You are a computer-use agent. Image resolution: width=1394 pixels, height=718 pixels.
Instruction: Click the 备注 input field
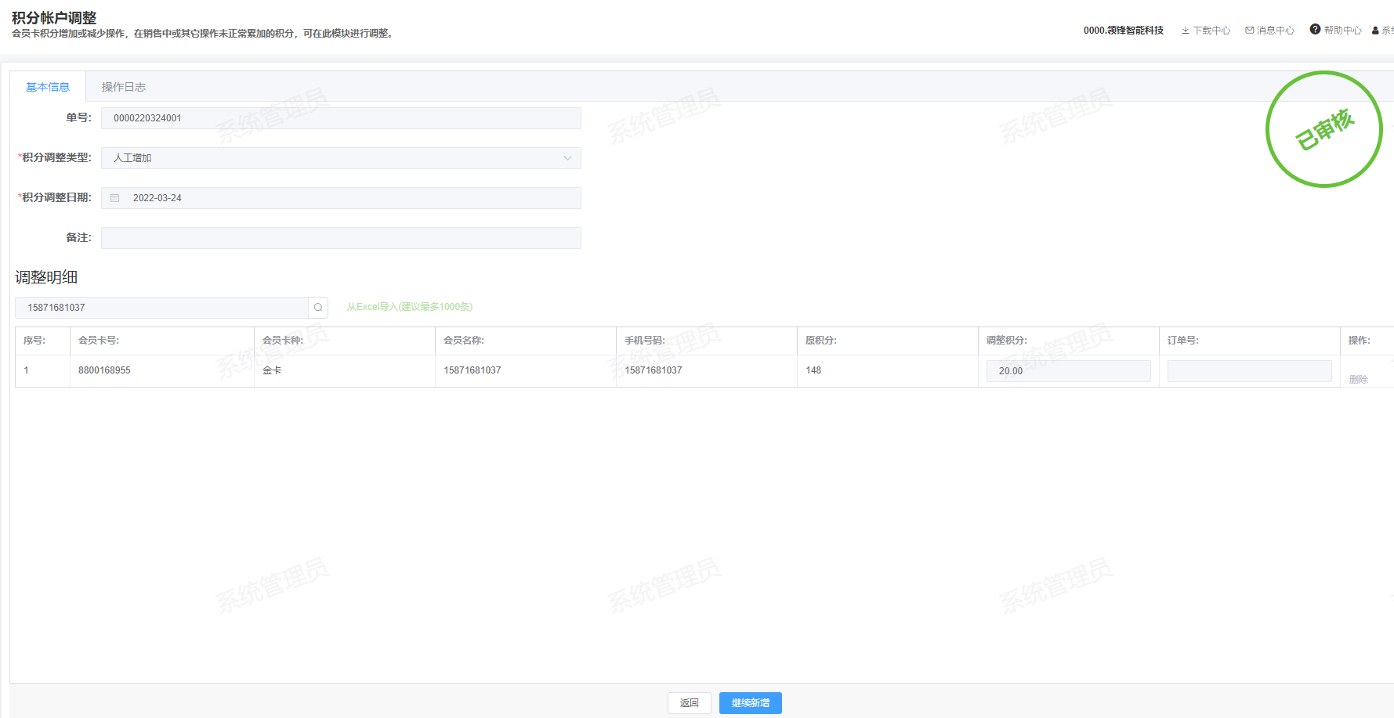[341, 238]
